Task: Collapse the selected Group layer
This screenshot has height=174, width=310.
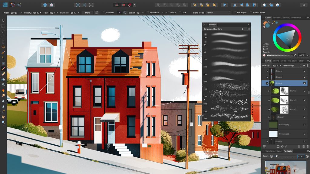Action: (x=267, y=83)
